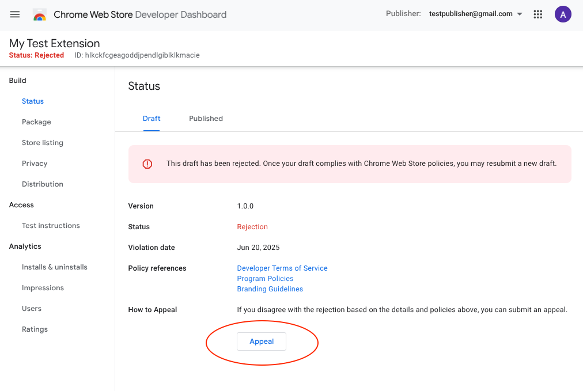Open the Google apps launcher grid
The image size is (583, 391).
coord(537,14)
